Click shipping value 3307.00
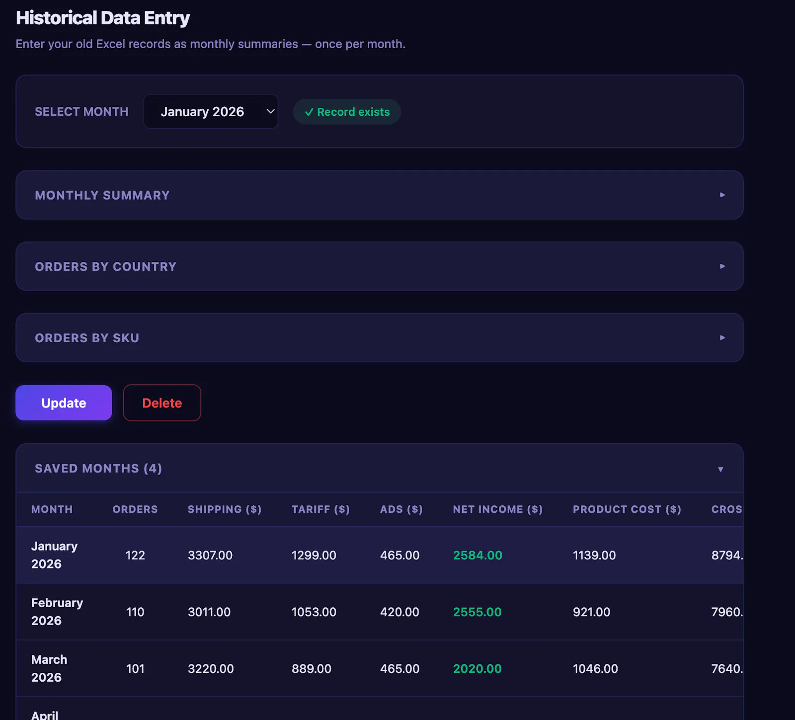The height and width of the screenshot is (720, 795). pyautogui.click(x=210, y=555)
